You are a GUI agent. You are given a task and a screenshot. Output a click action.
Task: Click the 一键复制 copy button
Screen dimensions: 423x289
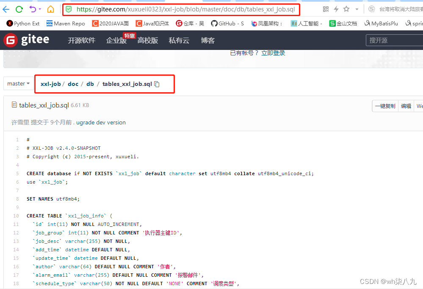(x=384, y=106)
